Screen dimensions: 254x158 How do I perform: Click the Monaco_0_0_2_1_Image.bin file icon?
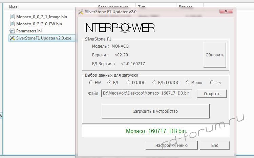coord(13,17)
